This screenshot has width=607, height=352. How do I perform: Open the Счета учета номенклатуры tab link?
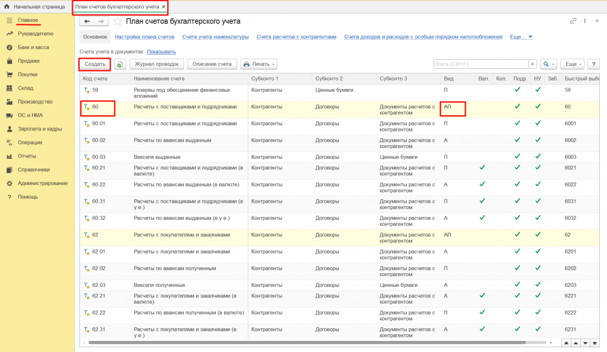pyautogui.click(x=215, y=37)
